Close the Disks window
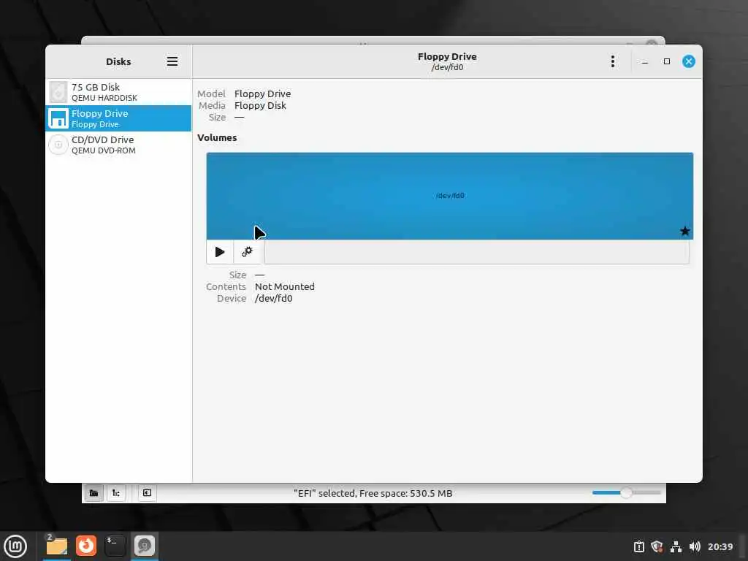The width and height of the screenshot is (748, 561). [688, 61]
